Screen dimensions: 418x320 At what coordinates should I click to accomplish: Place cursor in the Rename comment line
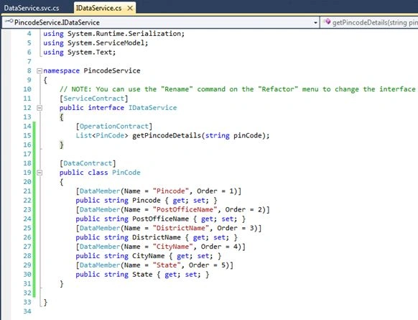[x=237, y=89]
